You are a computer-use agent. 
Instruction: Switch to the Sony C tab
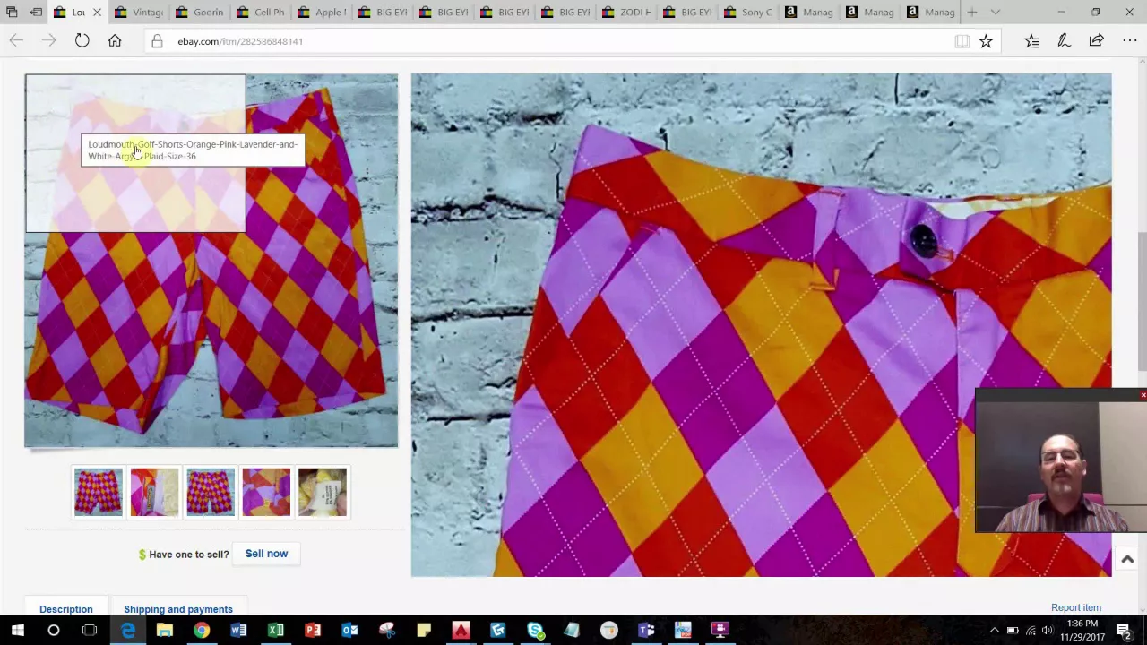(748, 13)
